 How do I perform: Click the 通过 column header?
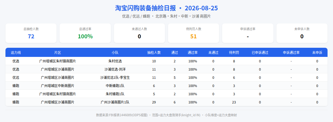point(175,53)
